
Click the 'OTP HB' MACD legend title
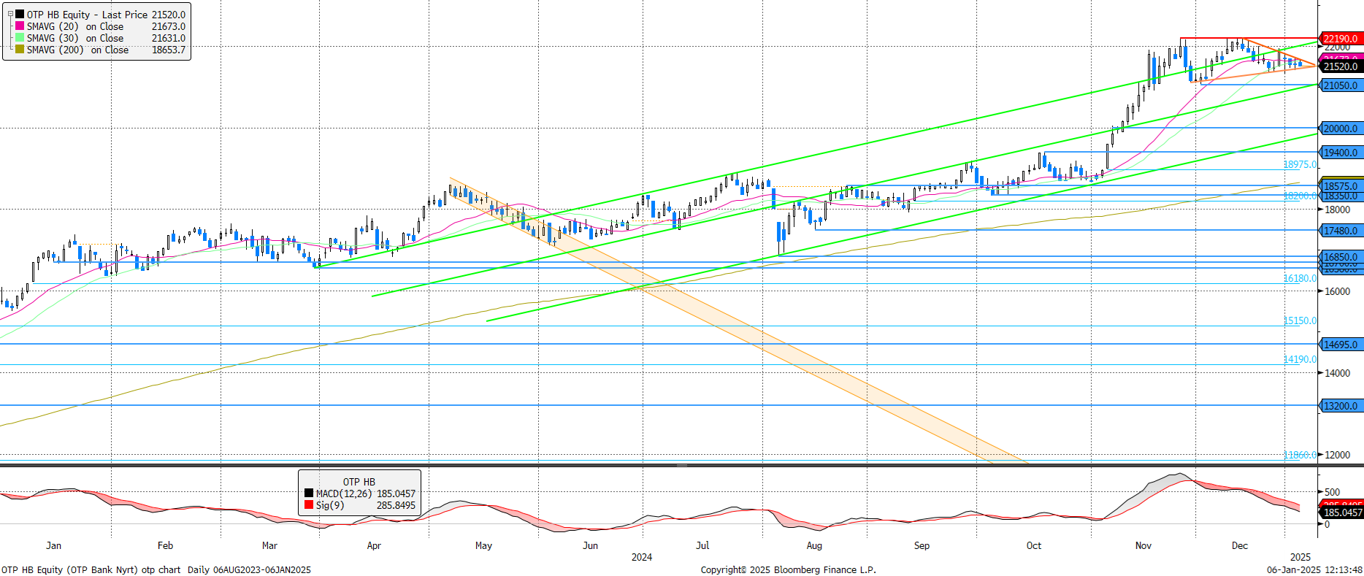(x=359, y=482)
